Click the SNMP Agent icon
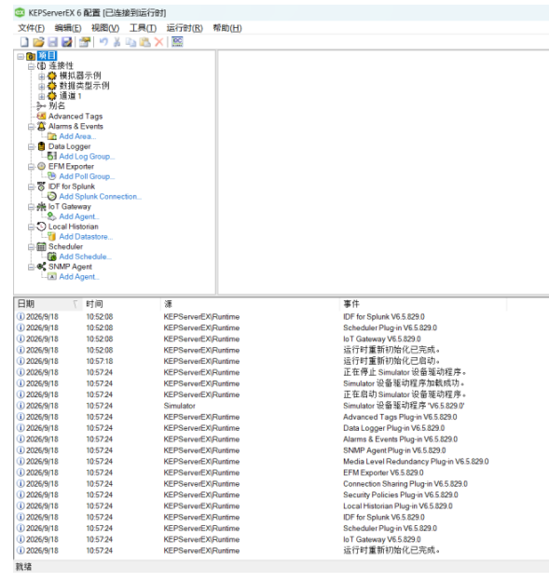Image resolution: width=549 pixels, height=582 pixels. [41, 267]
